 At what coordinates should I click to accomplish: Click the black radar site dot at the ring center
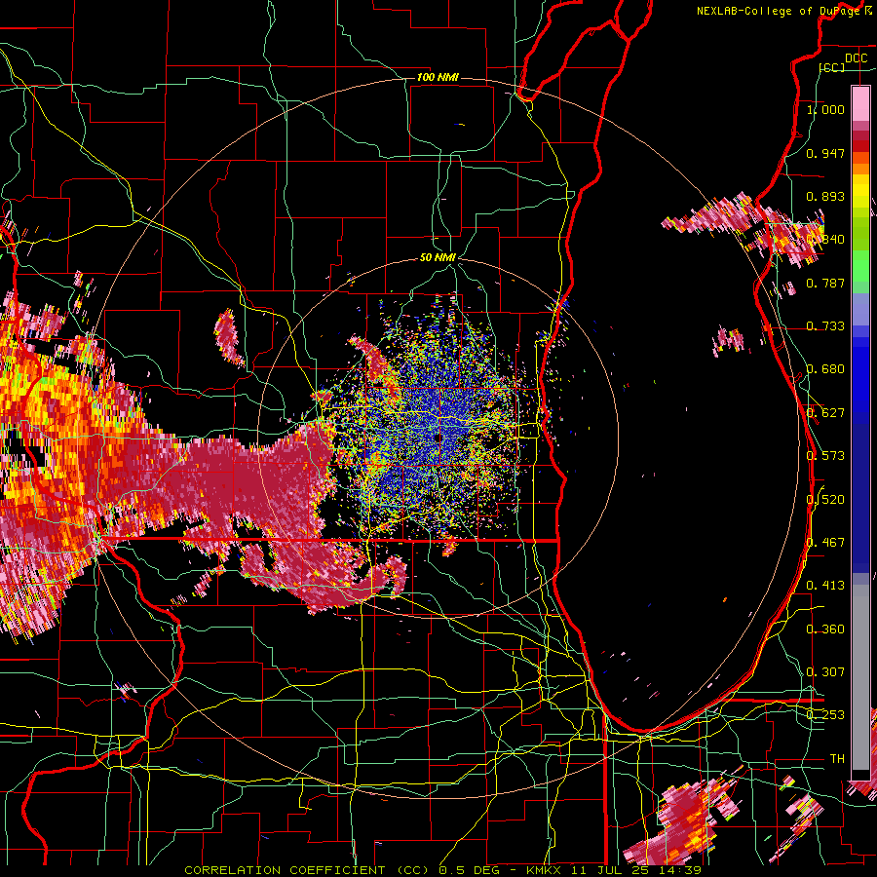tap(438, 438)
